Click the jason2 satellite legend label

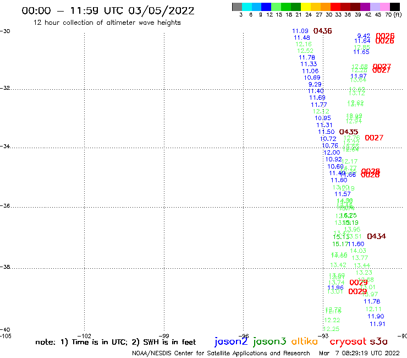pyautogui.click(x=231, y=341)
